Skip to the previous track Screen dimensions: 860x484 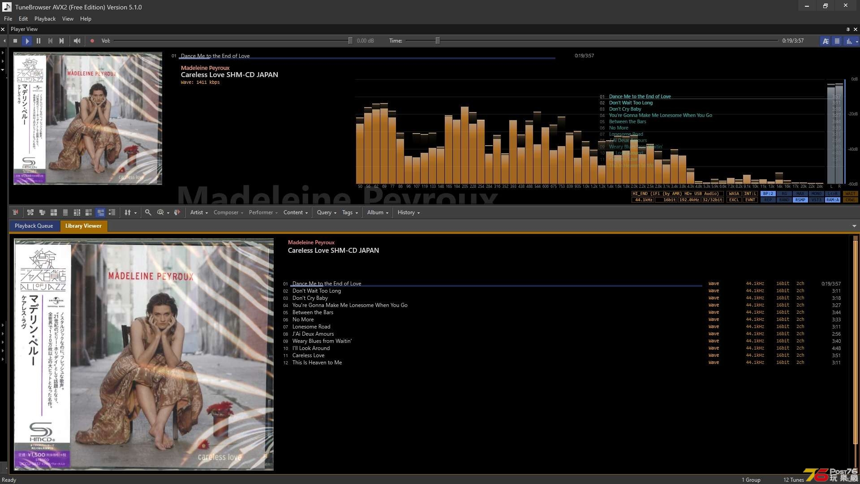pos(50,41)
